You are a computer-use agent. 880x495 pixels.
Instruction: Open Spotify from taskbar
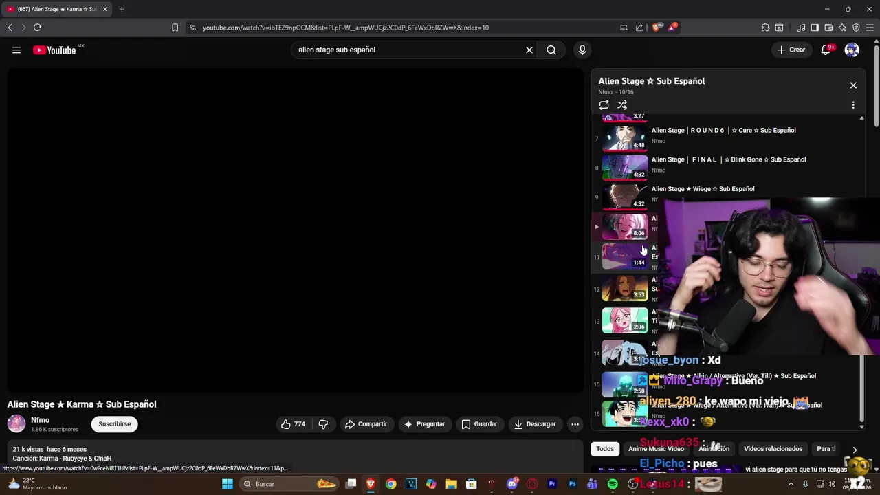click(613, 484)
